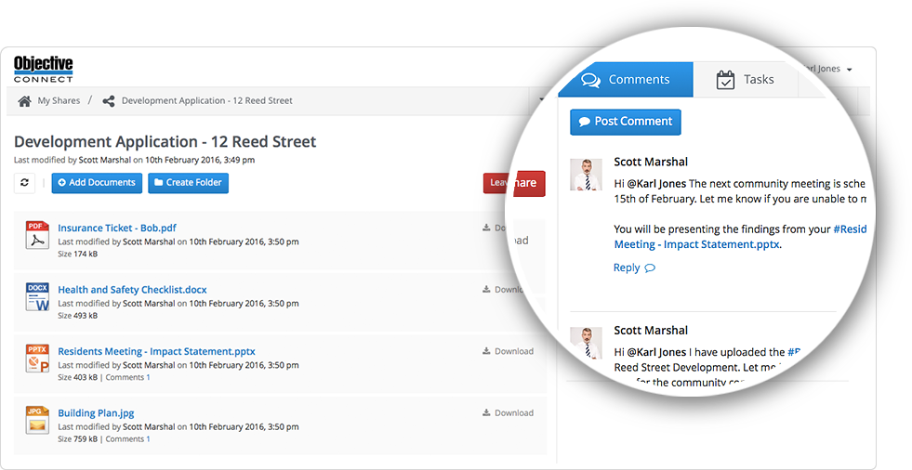Open comments count for Building Plan.jpg
Screen dimensions: 912x470
(127, 438)
